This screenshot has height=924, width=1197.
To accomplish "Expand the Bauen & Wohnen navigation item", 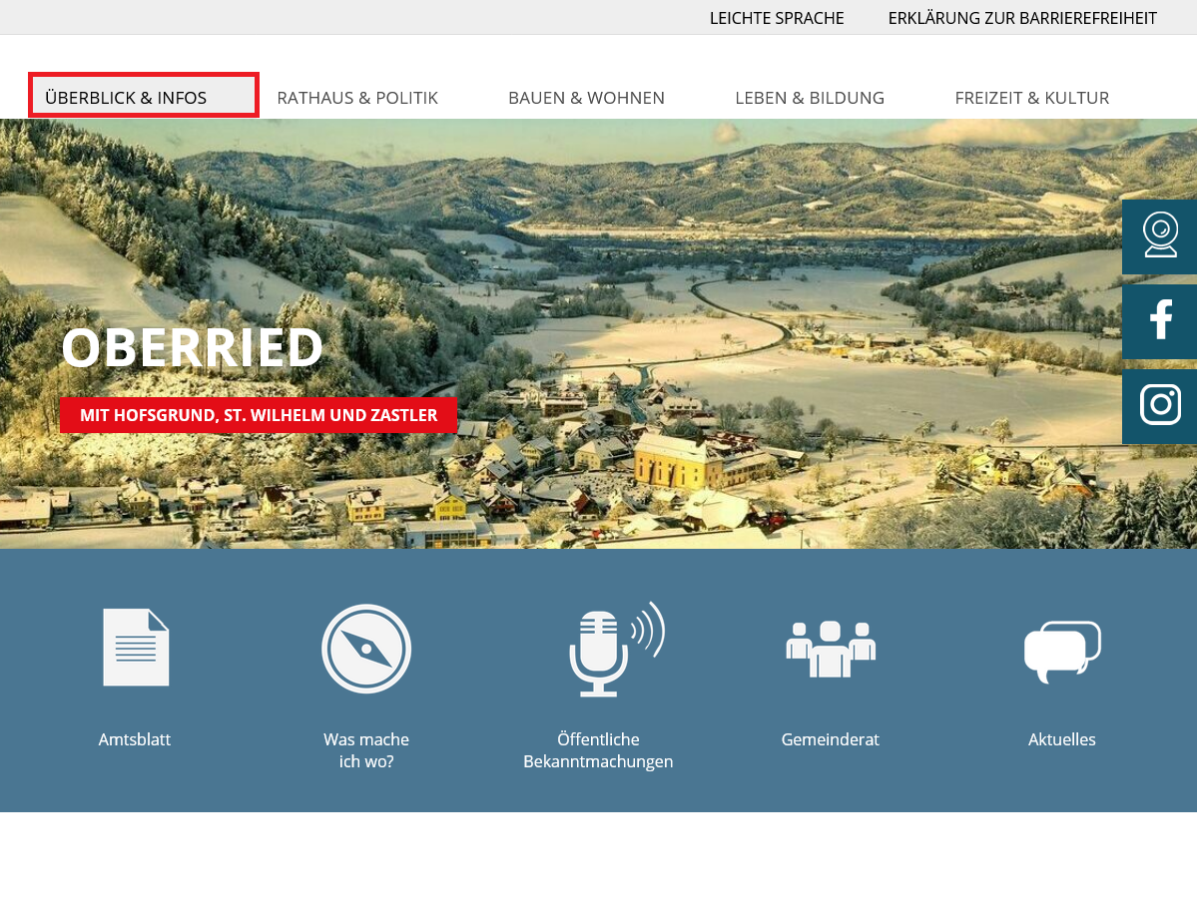I will point(586,98).
